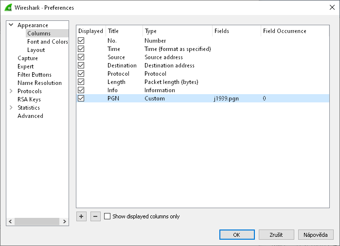
Task: Click the Length title cell
Action: click(x=116, y=82)
